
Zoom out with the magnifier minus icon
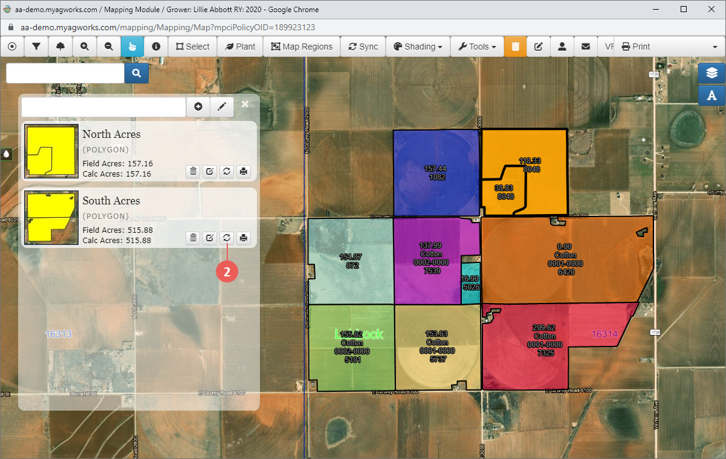pos(109,47)
